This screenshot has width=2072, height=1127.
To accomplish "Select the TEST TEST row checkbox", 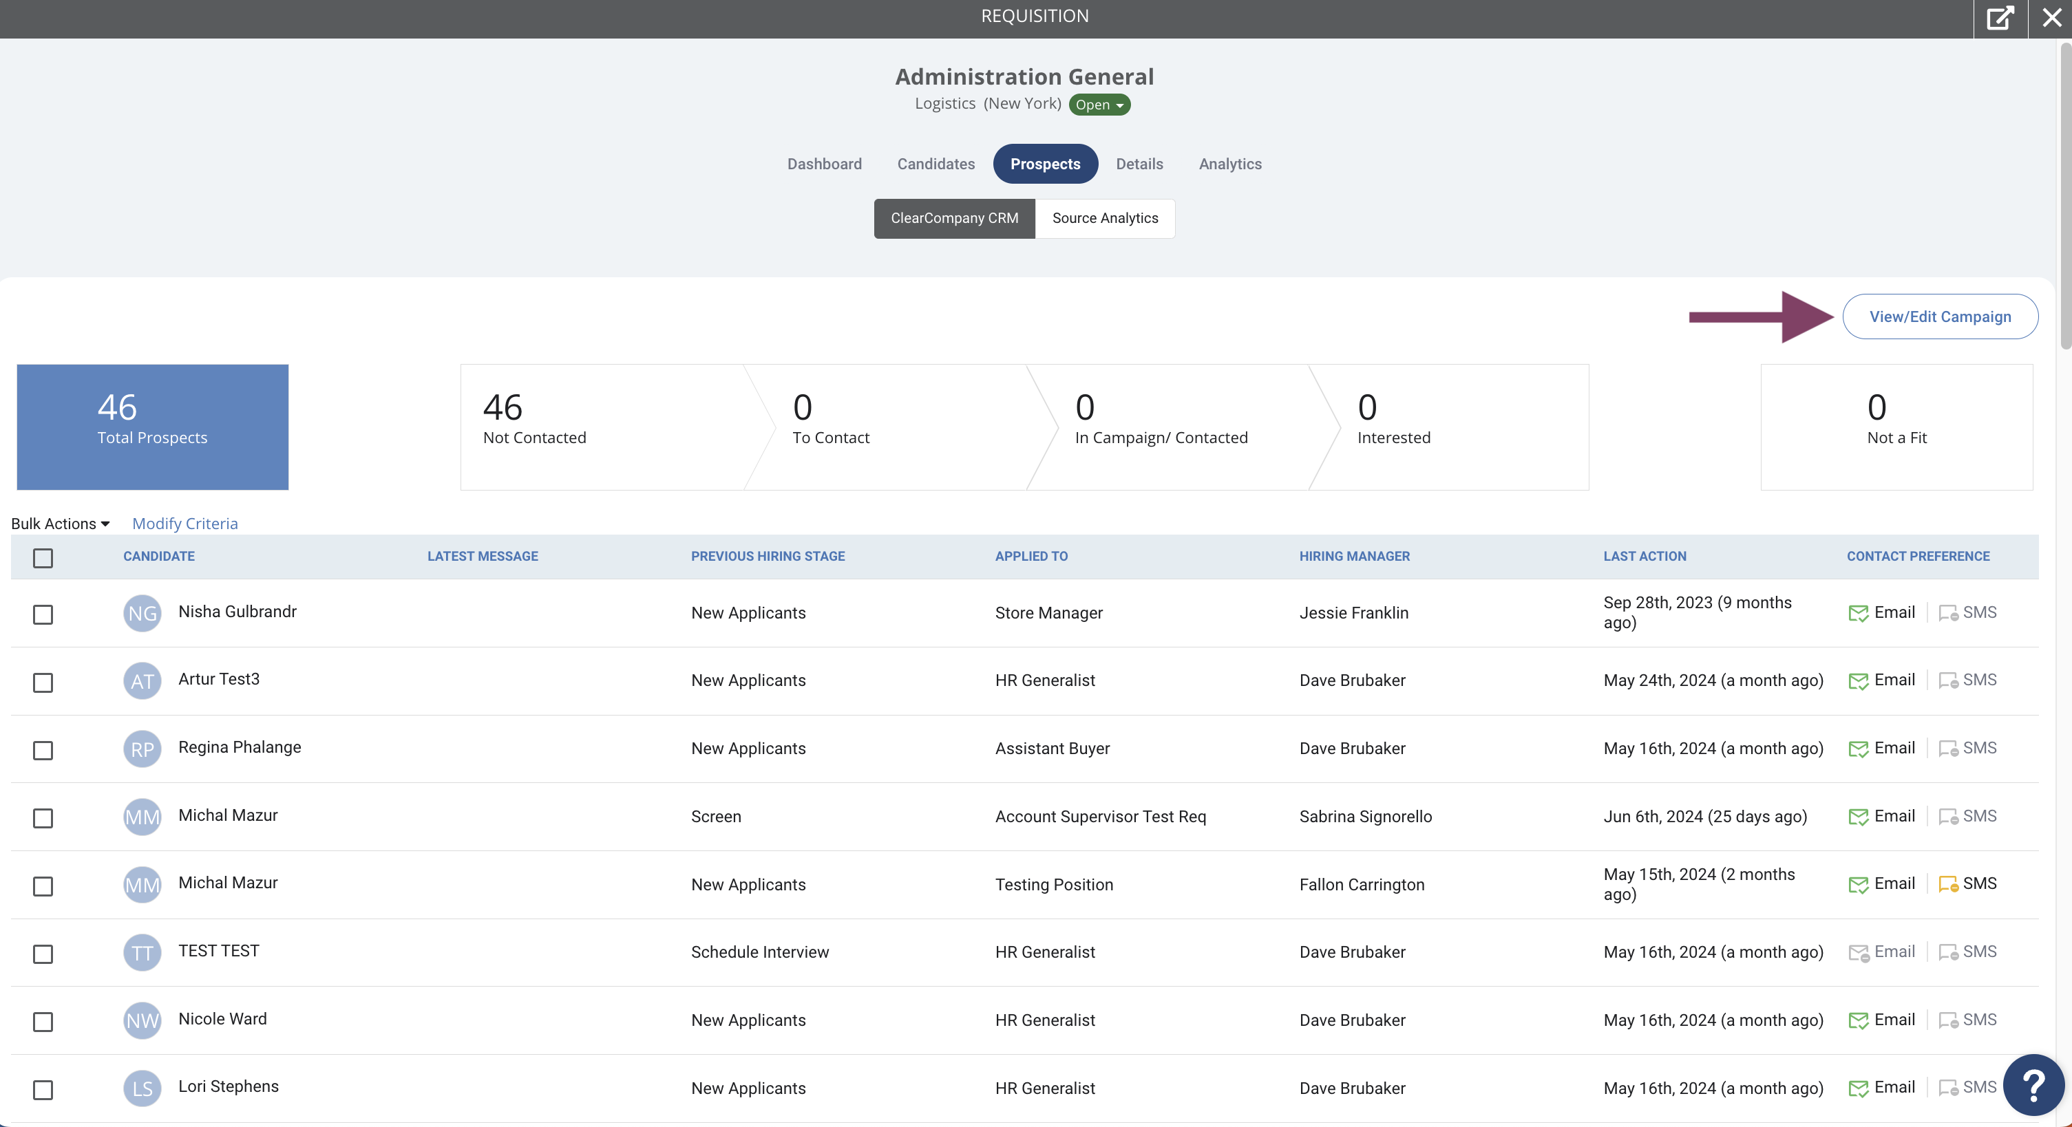I will [x=43, y=954].
